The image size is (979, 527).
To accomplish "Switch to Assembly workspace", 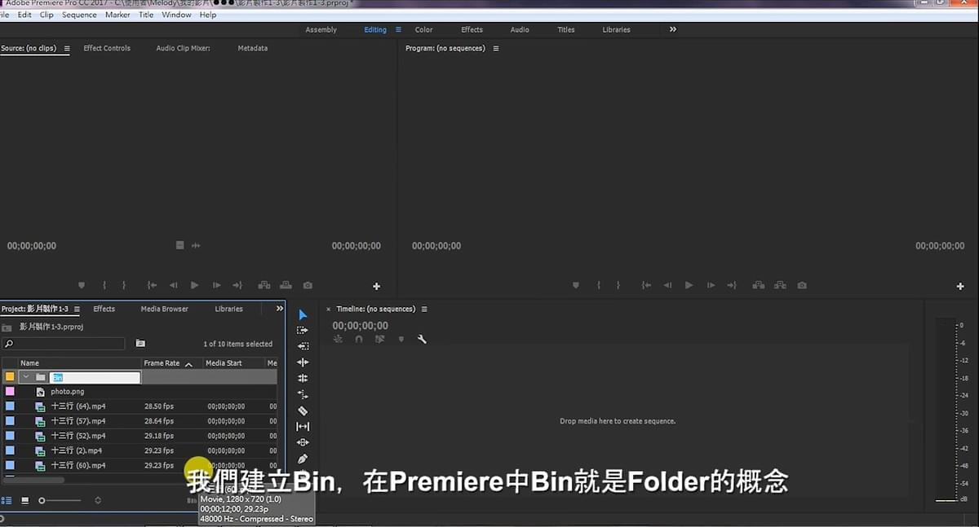I will point(321,29).
